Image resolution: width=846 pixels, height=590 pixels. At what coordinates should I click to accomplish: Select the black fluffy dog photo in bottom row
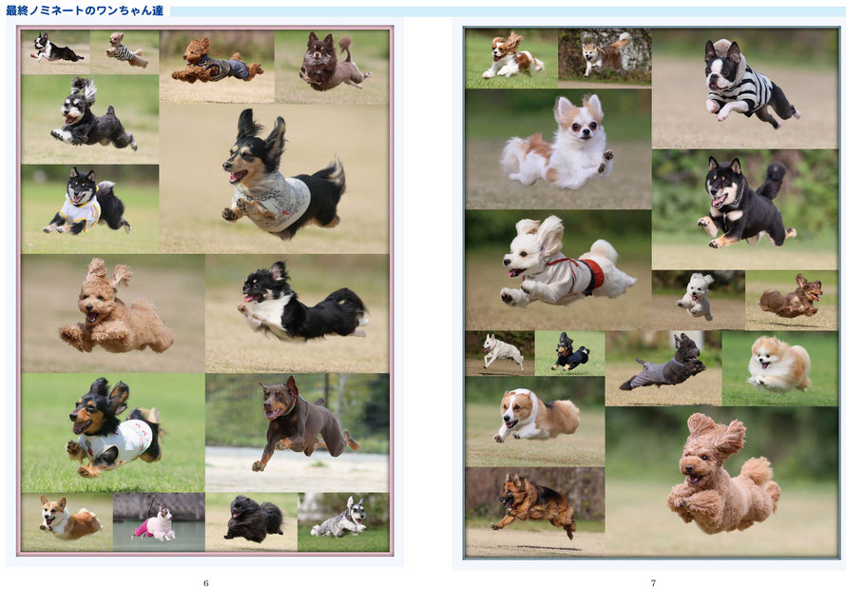coord(252,521)
